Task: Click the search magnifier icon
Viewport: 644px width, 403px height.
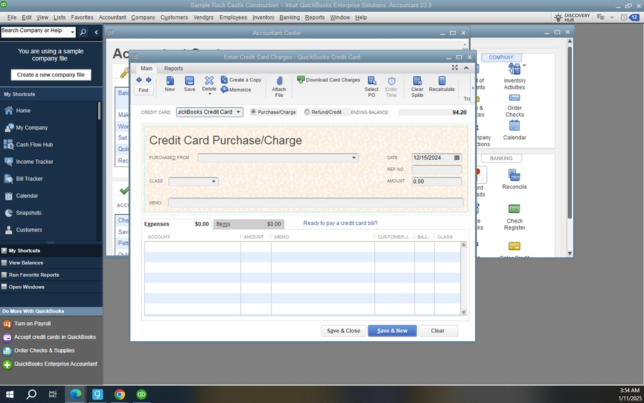Action: (83, 32)
